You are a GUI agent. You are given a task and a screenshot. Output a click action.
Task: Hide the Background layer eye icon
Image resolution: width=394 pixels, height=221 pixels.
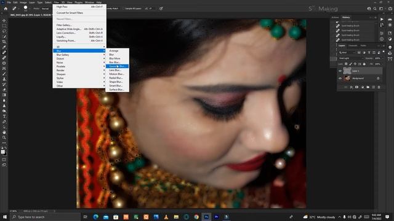coord(340,78)
